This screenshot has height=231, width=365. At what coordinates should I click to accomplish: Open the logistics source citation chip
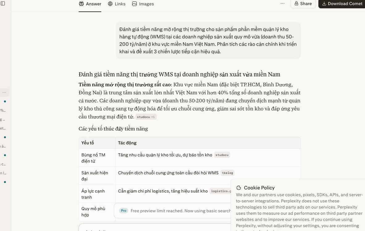tap(220, 191)
